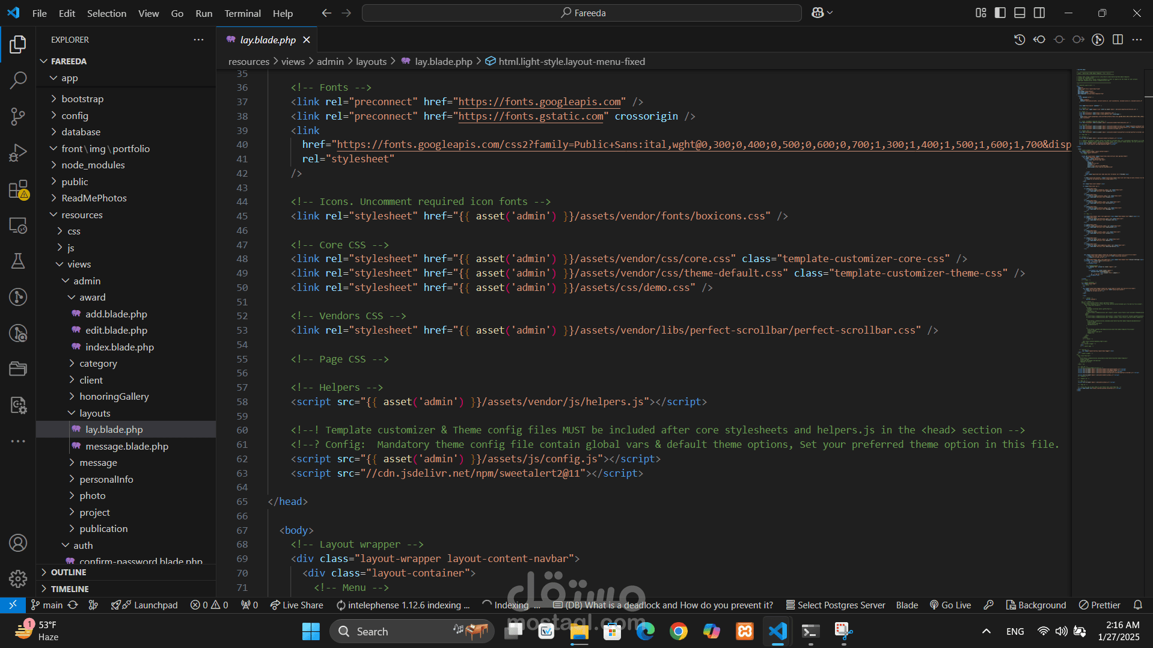Image resolution: width=1153 pixels, height=648 pixels.
Task: Toggle the Primary Side Bar layout button
Action: [1000, 13]
